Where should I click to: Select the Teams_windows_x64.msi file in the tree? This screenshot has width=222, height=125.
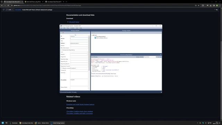pos(101,38)
